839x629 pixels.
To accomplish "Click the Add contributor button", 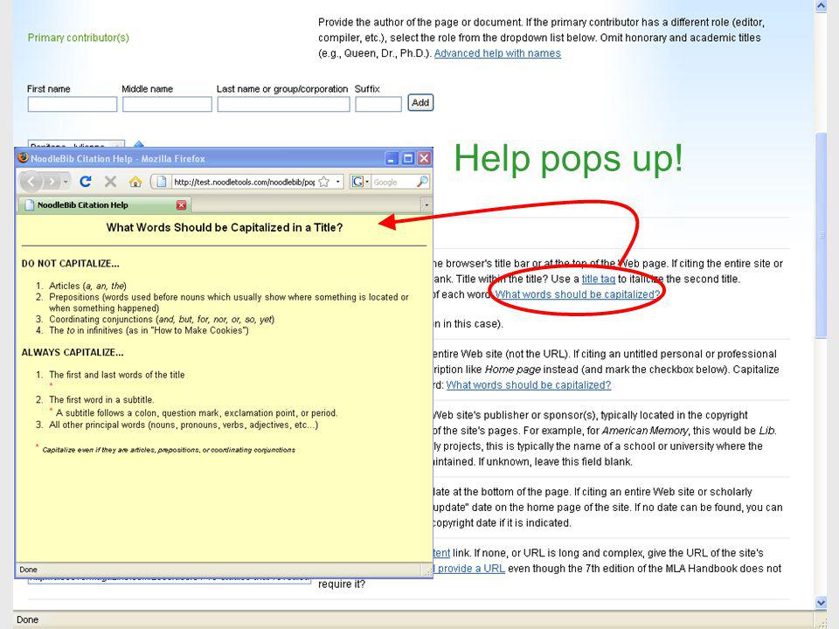I will (420, 103).
